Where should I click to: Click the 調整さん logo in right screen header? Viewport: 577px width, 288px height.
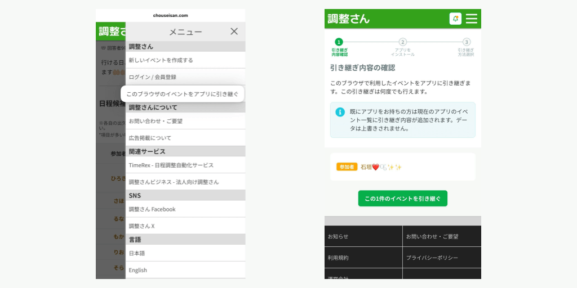[348, 19]
